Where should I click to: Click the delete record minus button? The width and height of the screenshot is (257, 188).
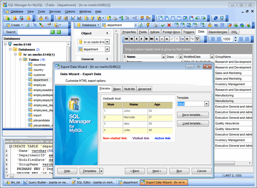click(x=162, y=39)
